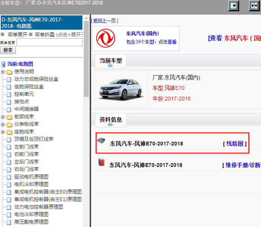Click the scrollbar up arrow in left panel
261x227 pixels.
86,18
